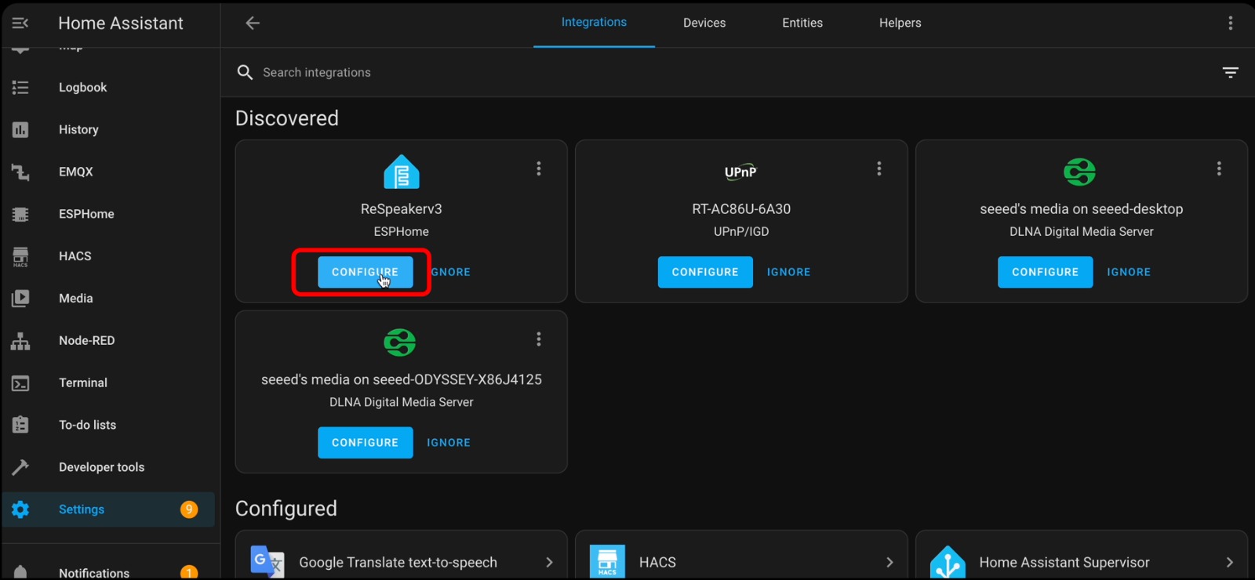Configure the RT-AC86U-6A30 UPnP integration
This screenshot has height=580, width=1255.
click(705, 273)
